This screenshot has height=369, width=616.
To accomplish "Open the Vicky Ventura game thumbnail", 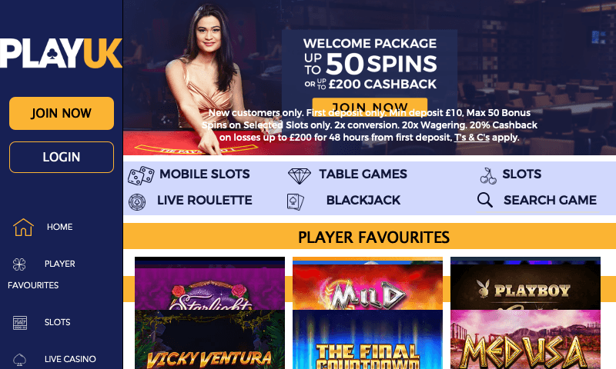I will (x=209, y=339).
